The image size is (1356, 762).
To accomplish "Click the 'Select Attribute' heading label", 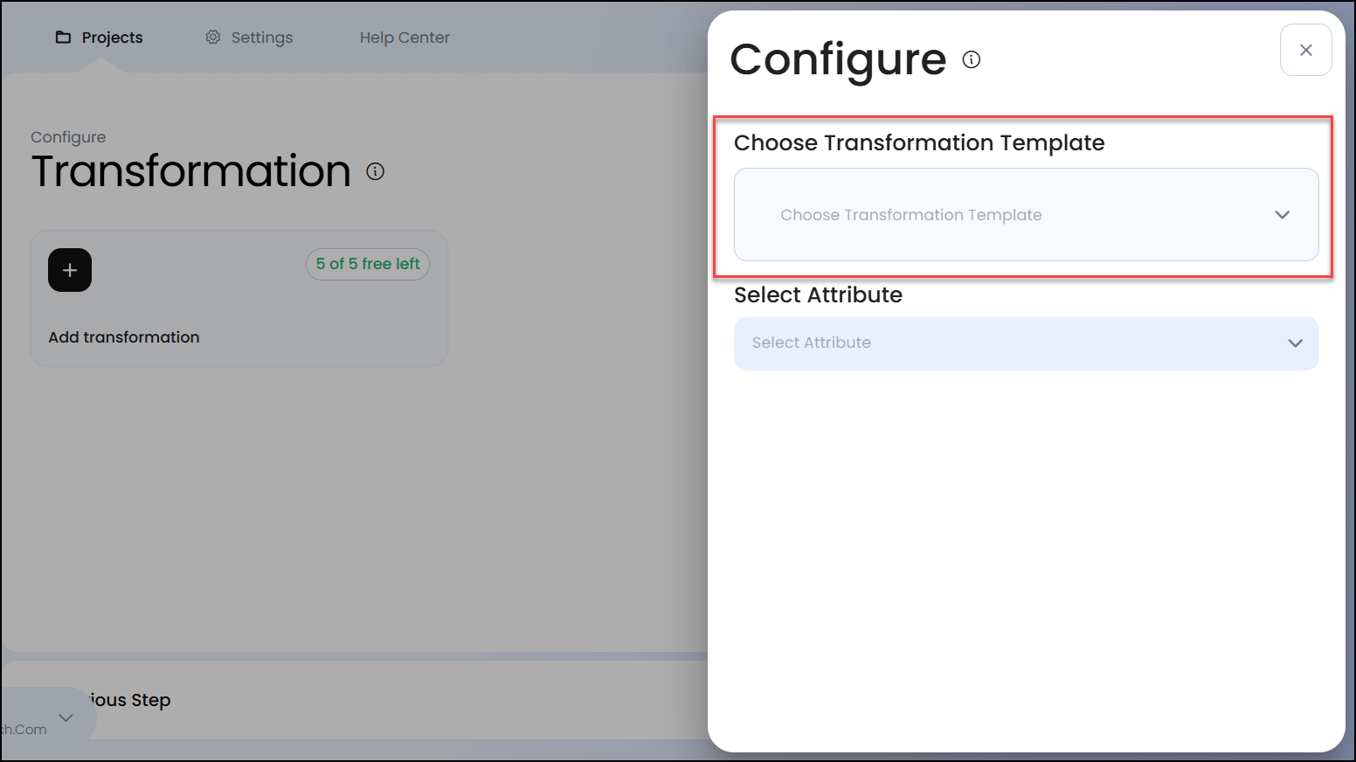I will 818,295.
